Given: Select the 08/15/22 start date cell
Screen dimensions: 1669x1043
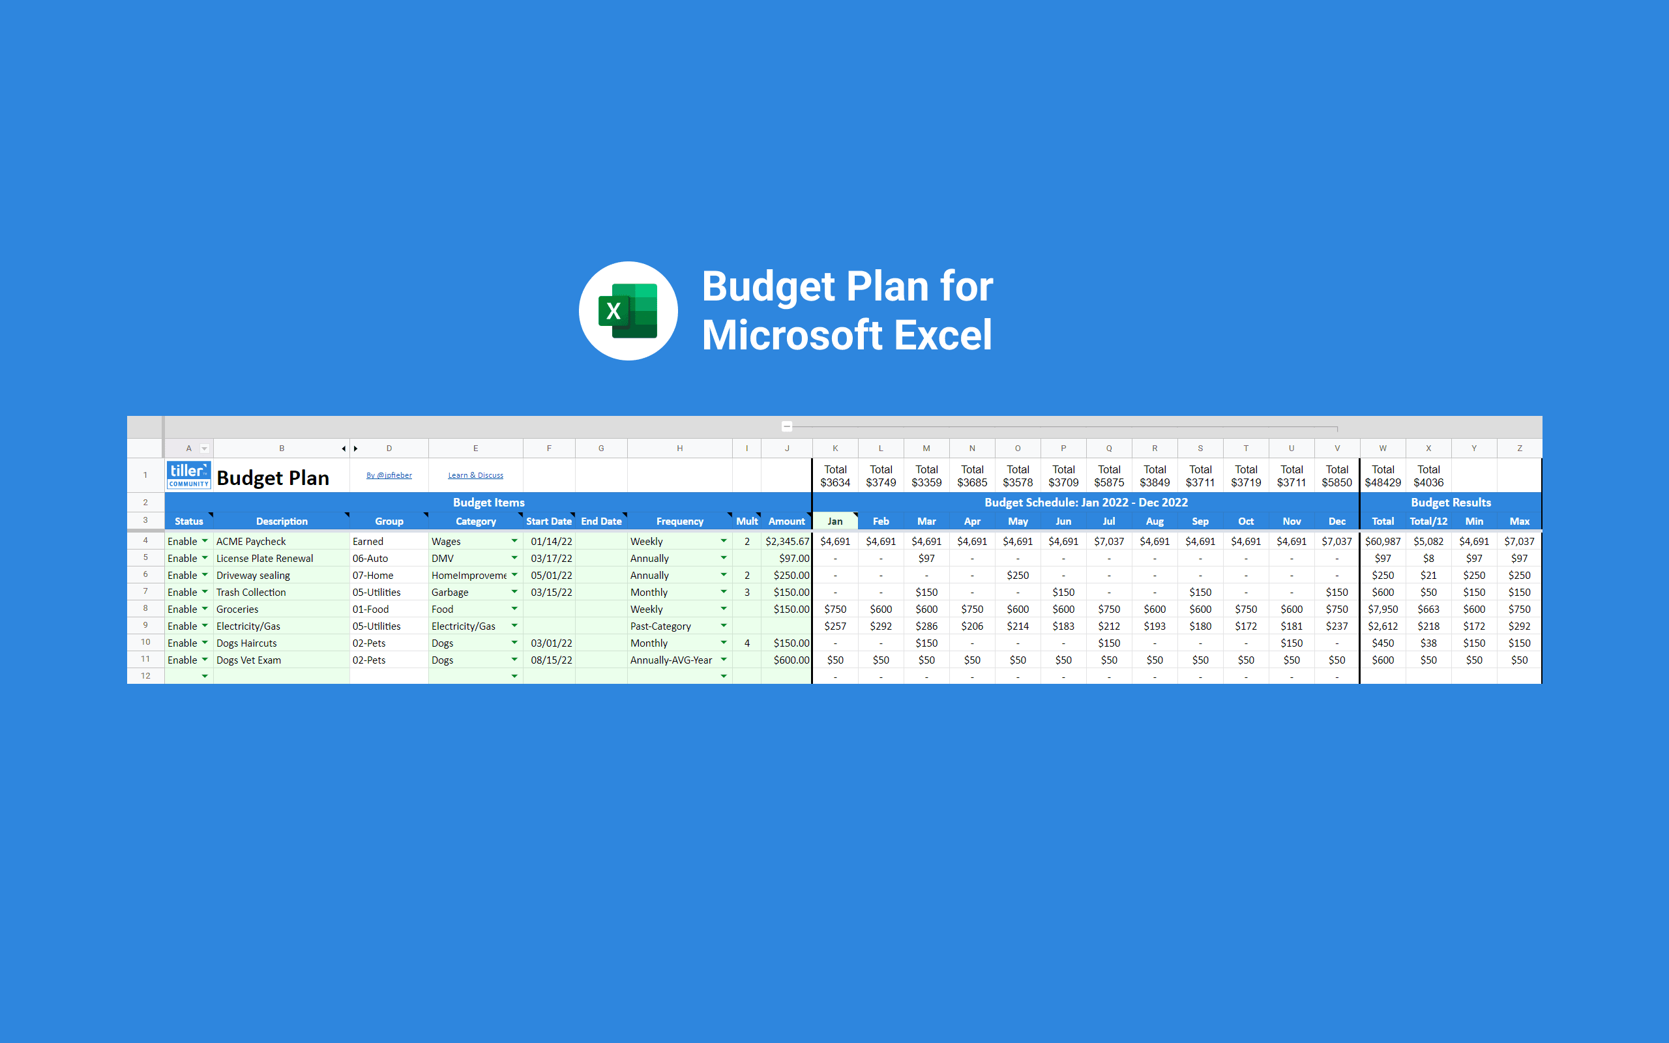Looking at the screenshot, I should (549, 660).
